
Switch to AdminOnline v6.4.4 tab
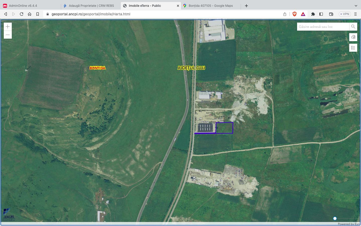coord(23,6)
